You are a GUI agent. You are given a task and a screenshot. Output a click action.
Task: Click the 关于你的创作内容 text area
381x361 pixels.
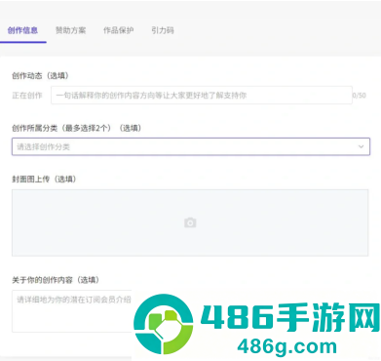coord(72,311)
